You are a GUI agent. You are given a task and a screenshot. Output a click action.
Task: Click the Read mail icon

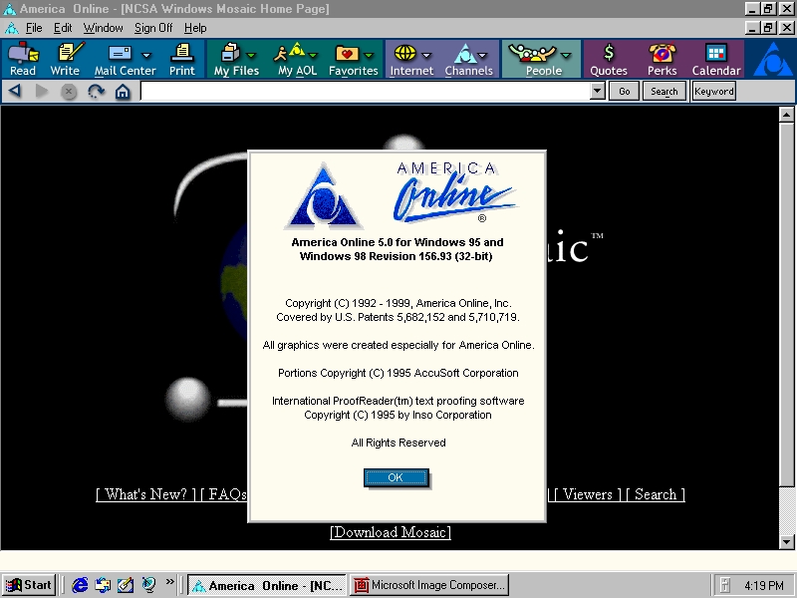coord(22,59)
